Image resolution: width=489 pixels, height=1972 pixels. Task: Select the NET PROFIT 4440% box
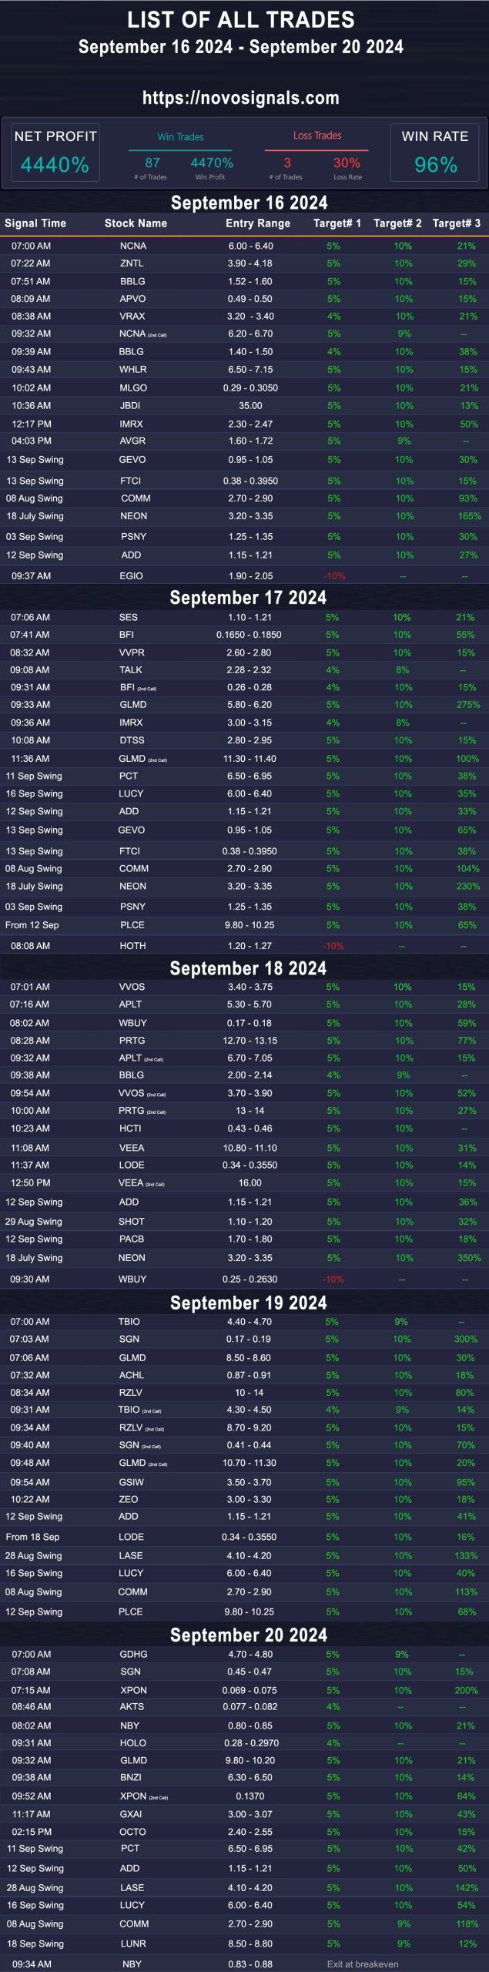(x=55, y=153)
